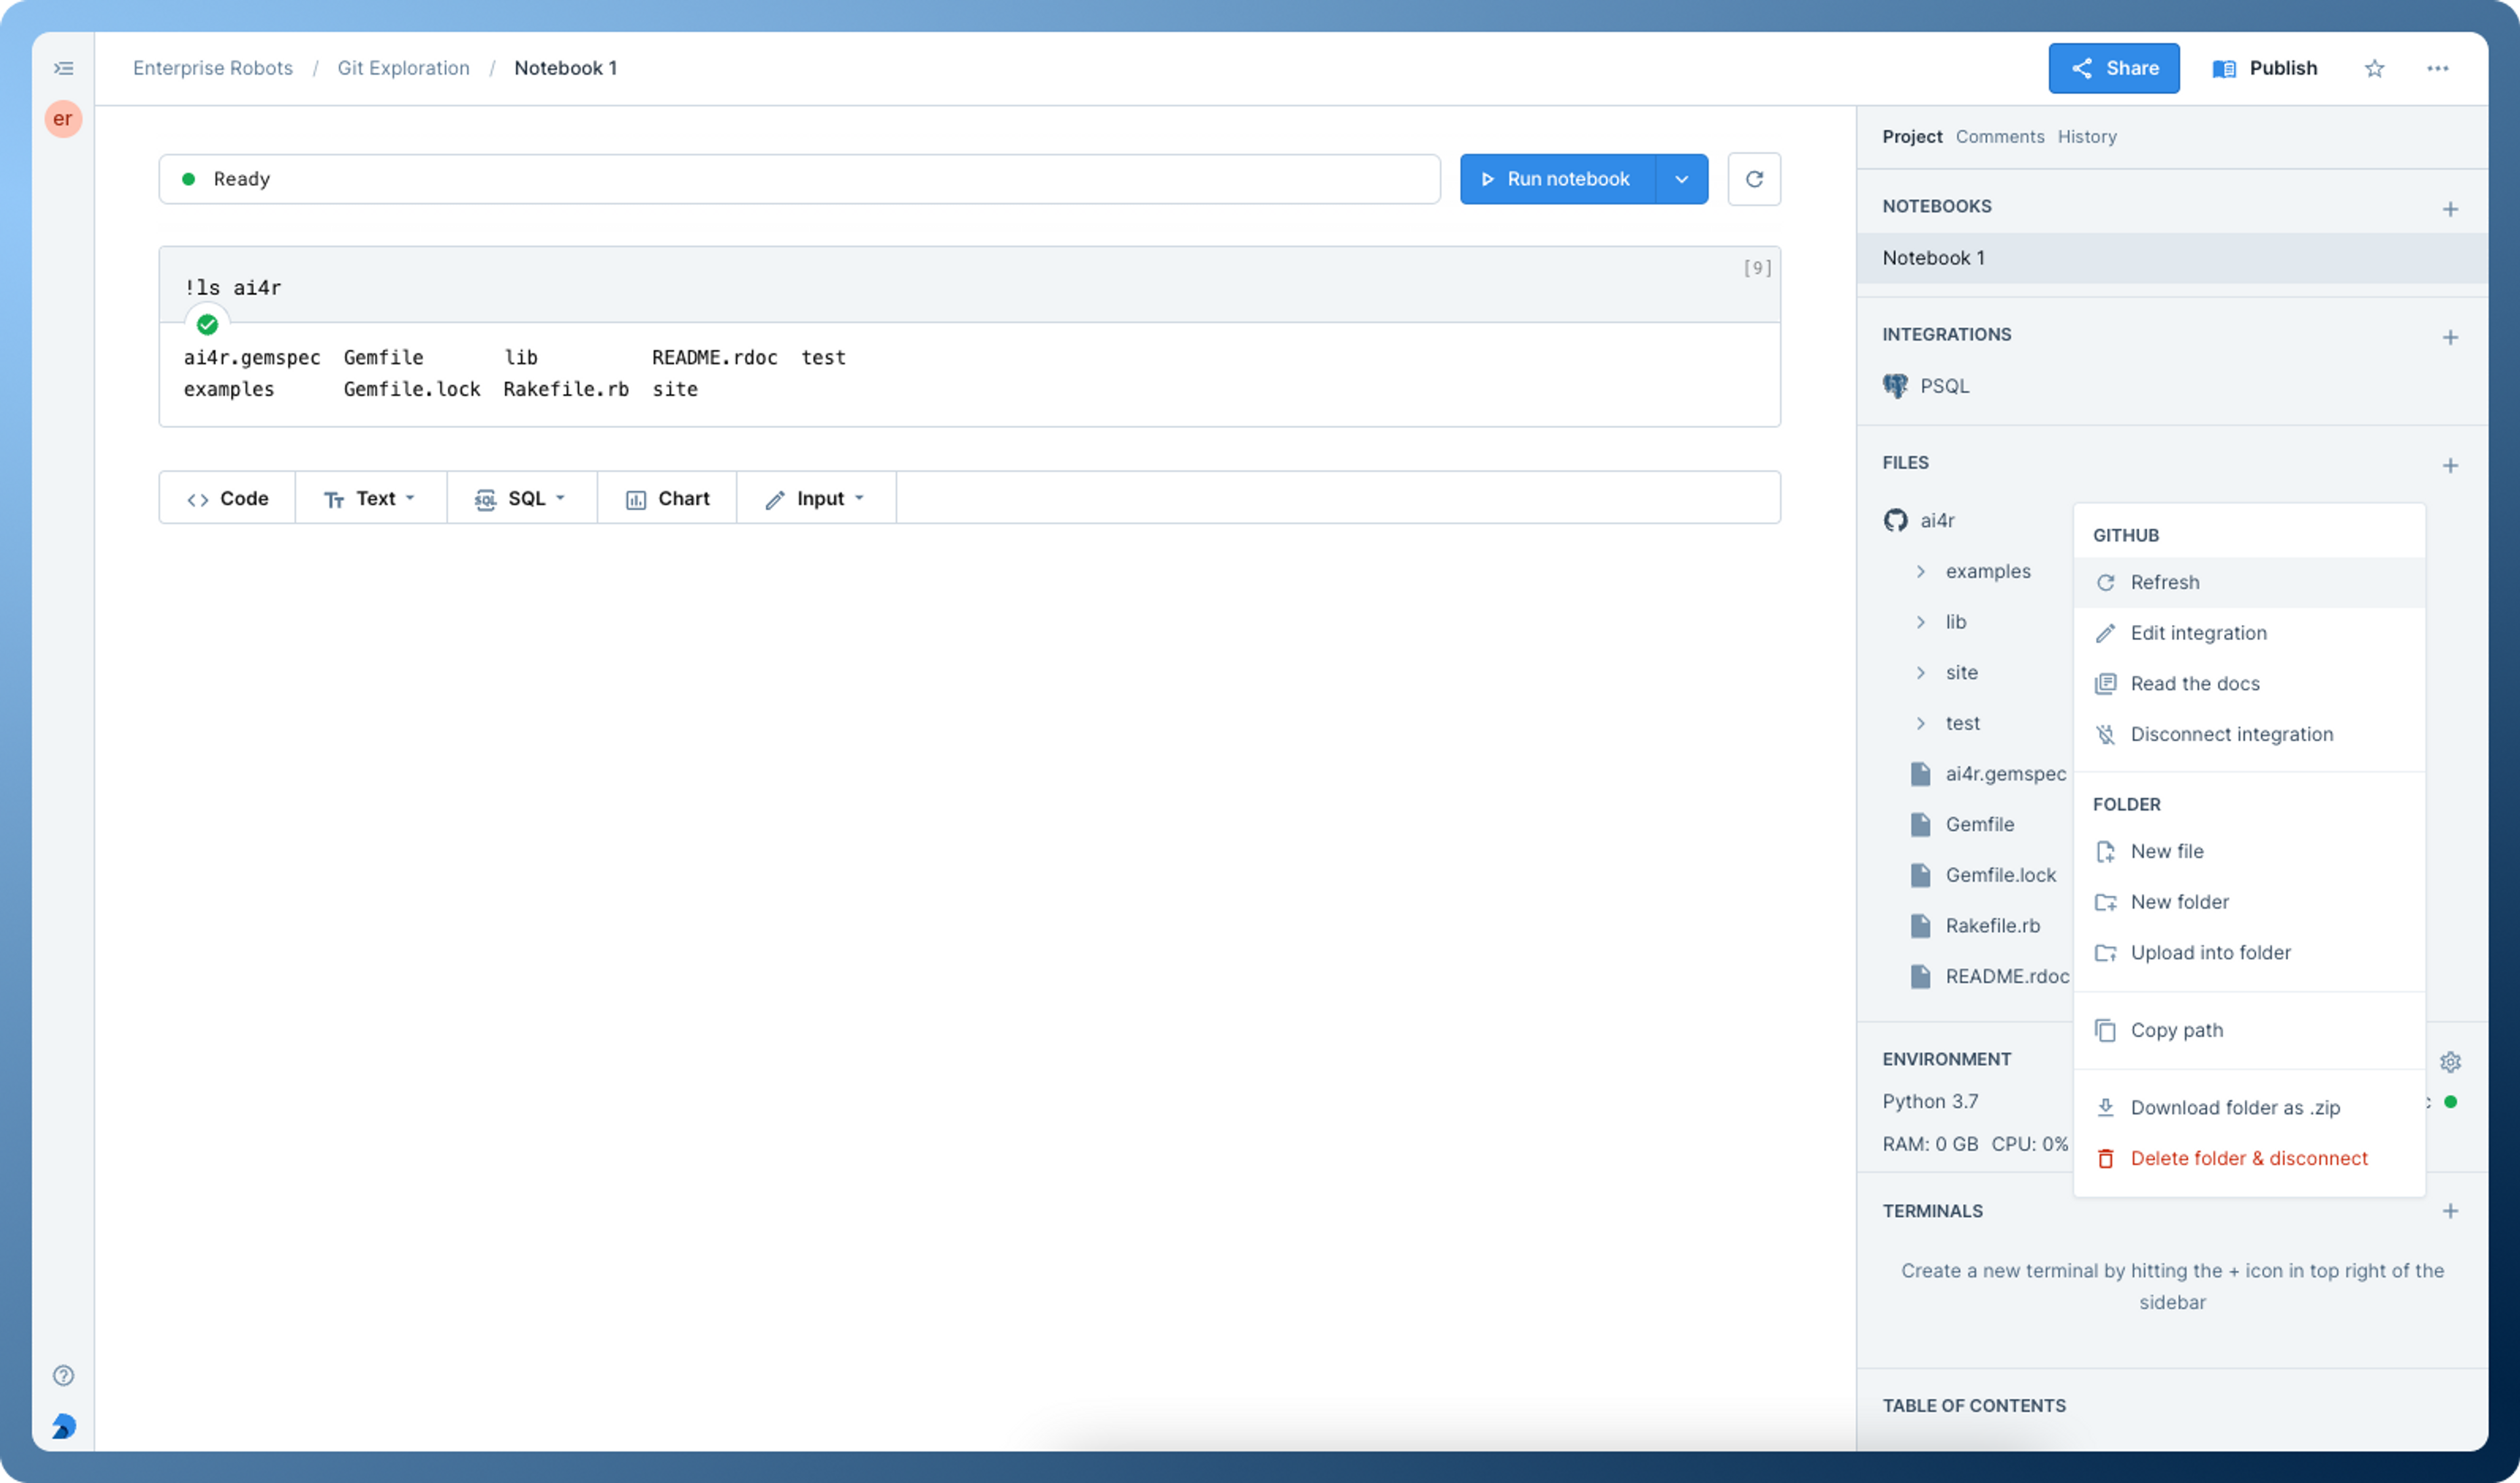The image size is (2520, 1483).
Task: Click the Run notebook button
Action: pyautogui.click(x=1556, y=178)
